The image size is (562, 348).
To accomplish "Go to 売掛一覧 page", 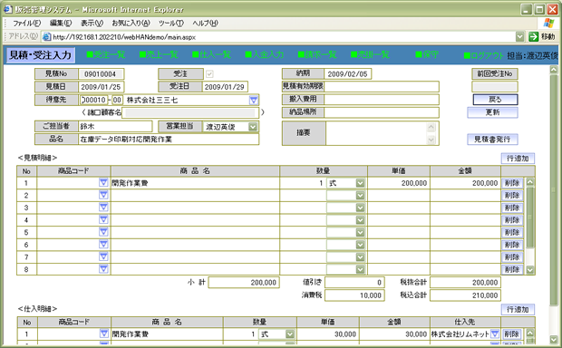I will 370,55.
